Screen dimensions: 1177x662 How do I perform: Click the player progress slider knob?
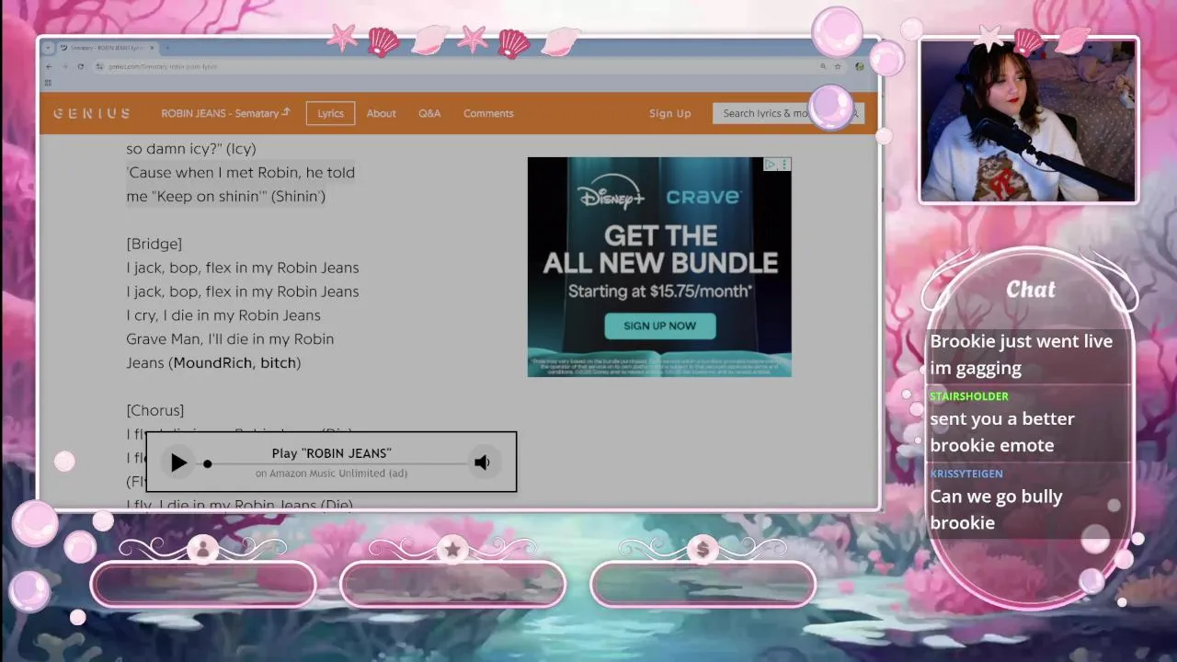[208, 463]
